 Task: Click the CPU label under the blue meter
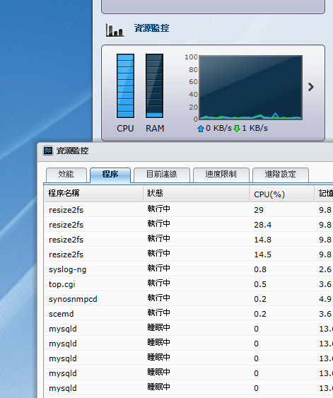pos(125,129)
